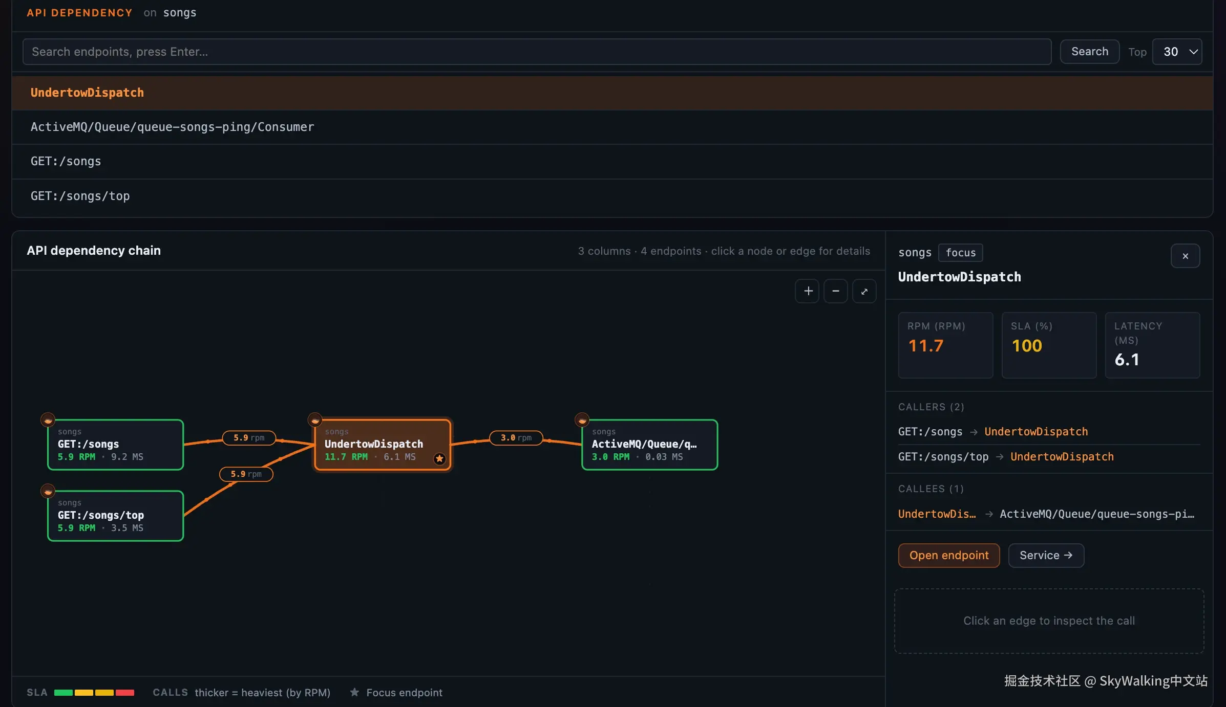Click the star icon in legend Focus endpoint
1226x707 pixels.
pyautogui.click(x=354, y=692)
